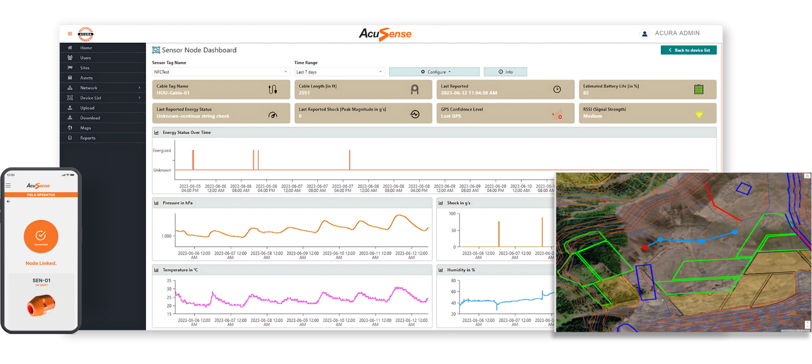Open the Reports menu item
The image size is (812, 364).
coord(103,138)
